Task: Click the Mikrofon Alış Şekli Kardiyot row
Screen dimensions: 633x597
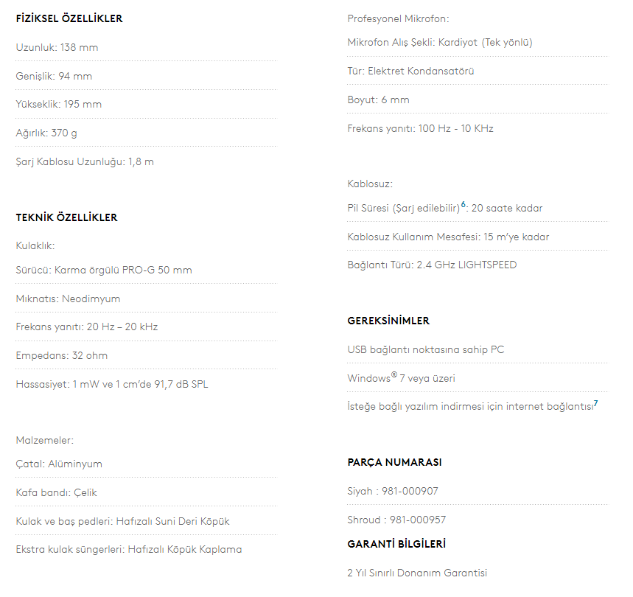Action: [x=439, y=42]
